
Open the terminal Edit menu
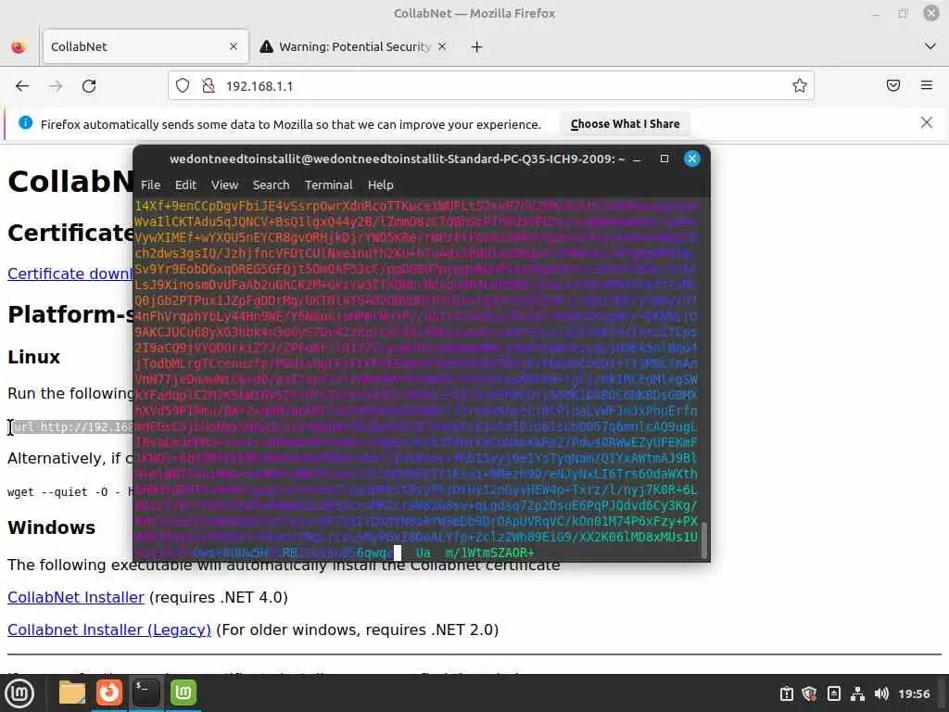pyautogui.click(x=185, y=185)
